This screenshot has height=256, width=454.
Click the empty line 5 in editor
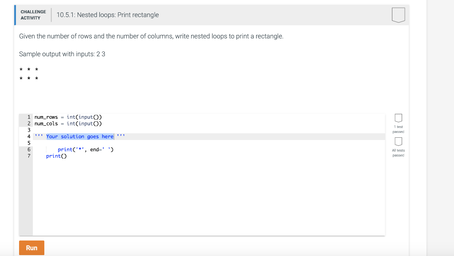click(x=209, y=143)
